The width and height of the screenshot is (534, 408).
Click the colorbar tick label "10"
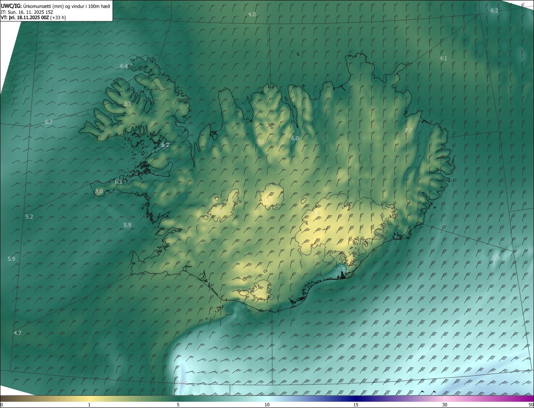267,405
